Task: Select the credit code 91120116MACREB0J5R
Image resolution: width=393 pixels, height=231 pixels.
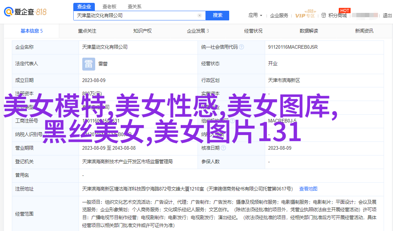Action: coord(293,47)
